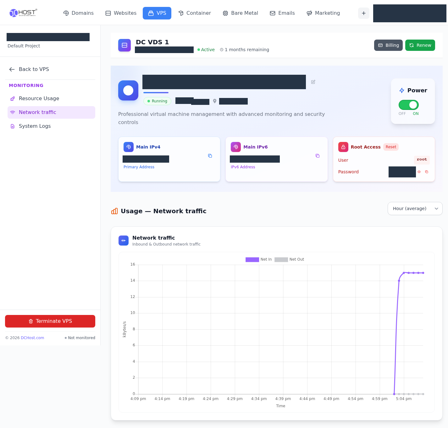448x428 pixels.
Task: Click the location pin icon
Action: click(215, 101)
